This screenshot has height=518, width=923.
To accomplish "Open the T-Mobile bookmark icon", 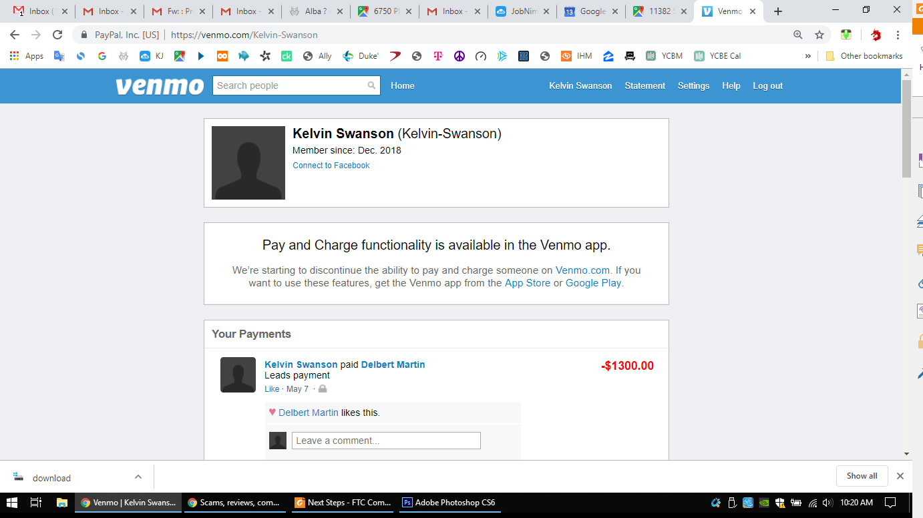I will tap(438, 56).
